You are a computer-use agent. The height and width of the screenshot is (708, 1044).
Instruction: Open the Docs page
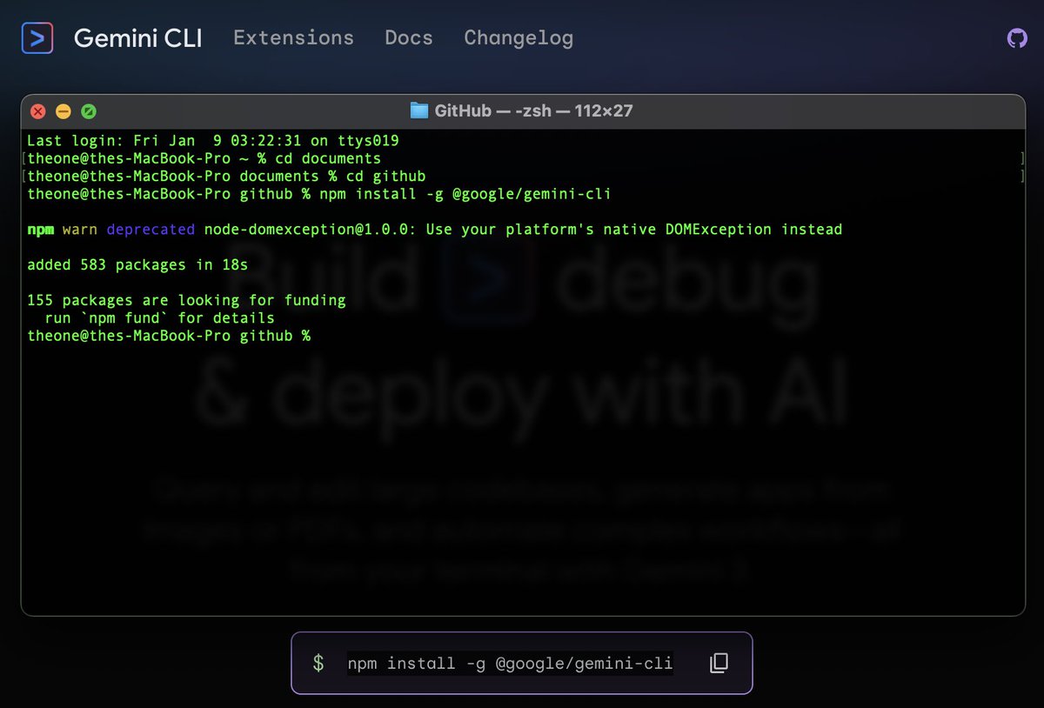click(409, 38)
